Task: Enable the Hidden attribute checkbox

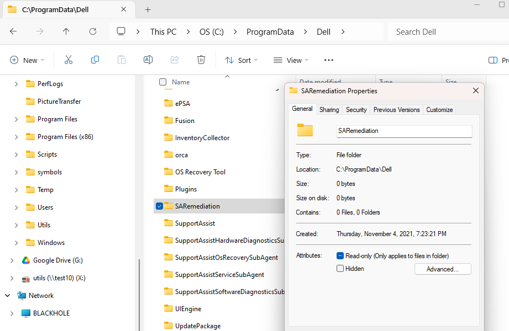Action: coord(340,269)
